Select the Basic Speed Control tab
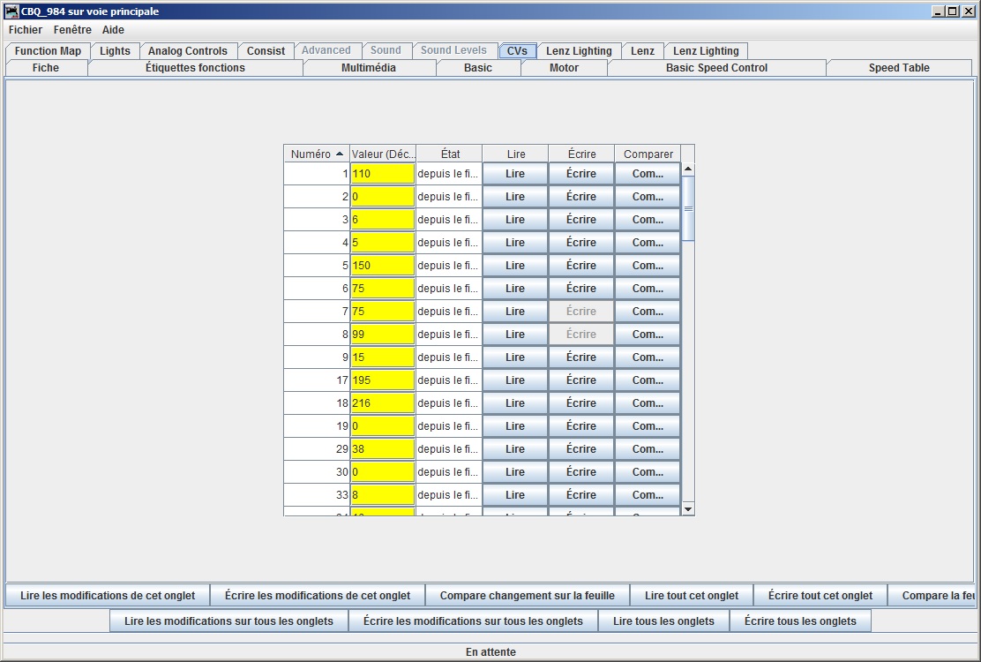This screenshot has width=981, height=662. pos(716,68)
